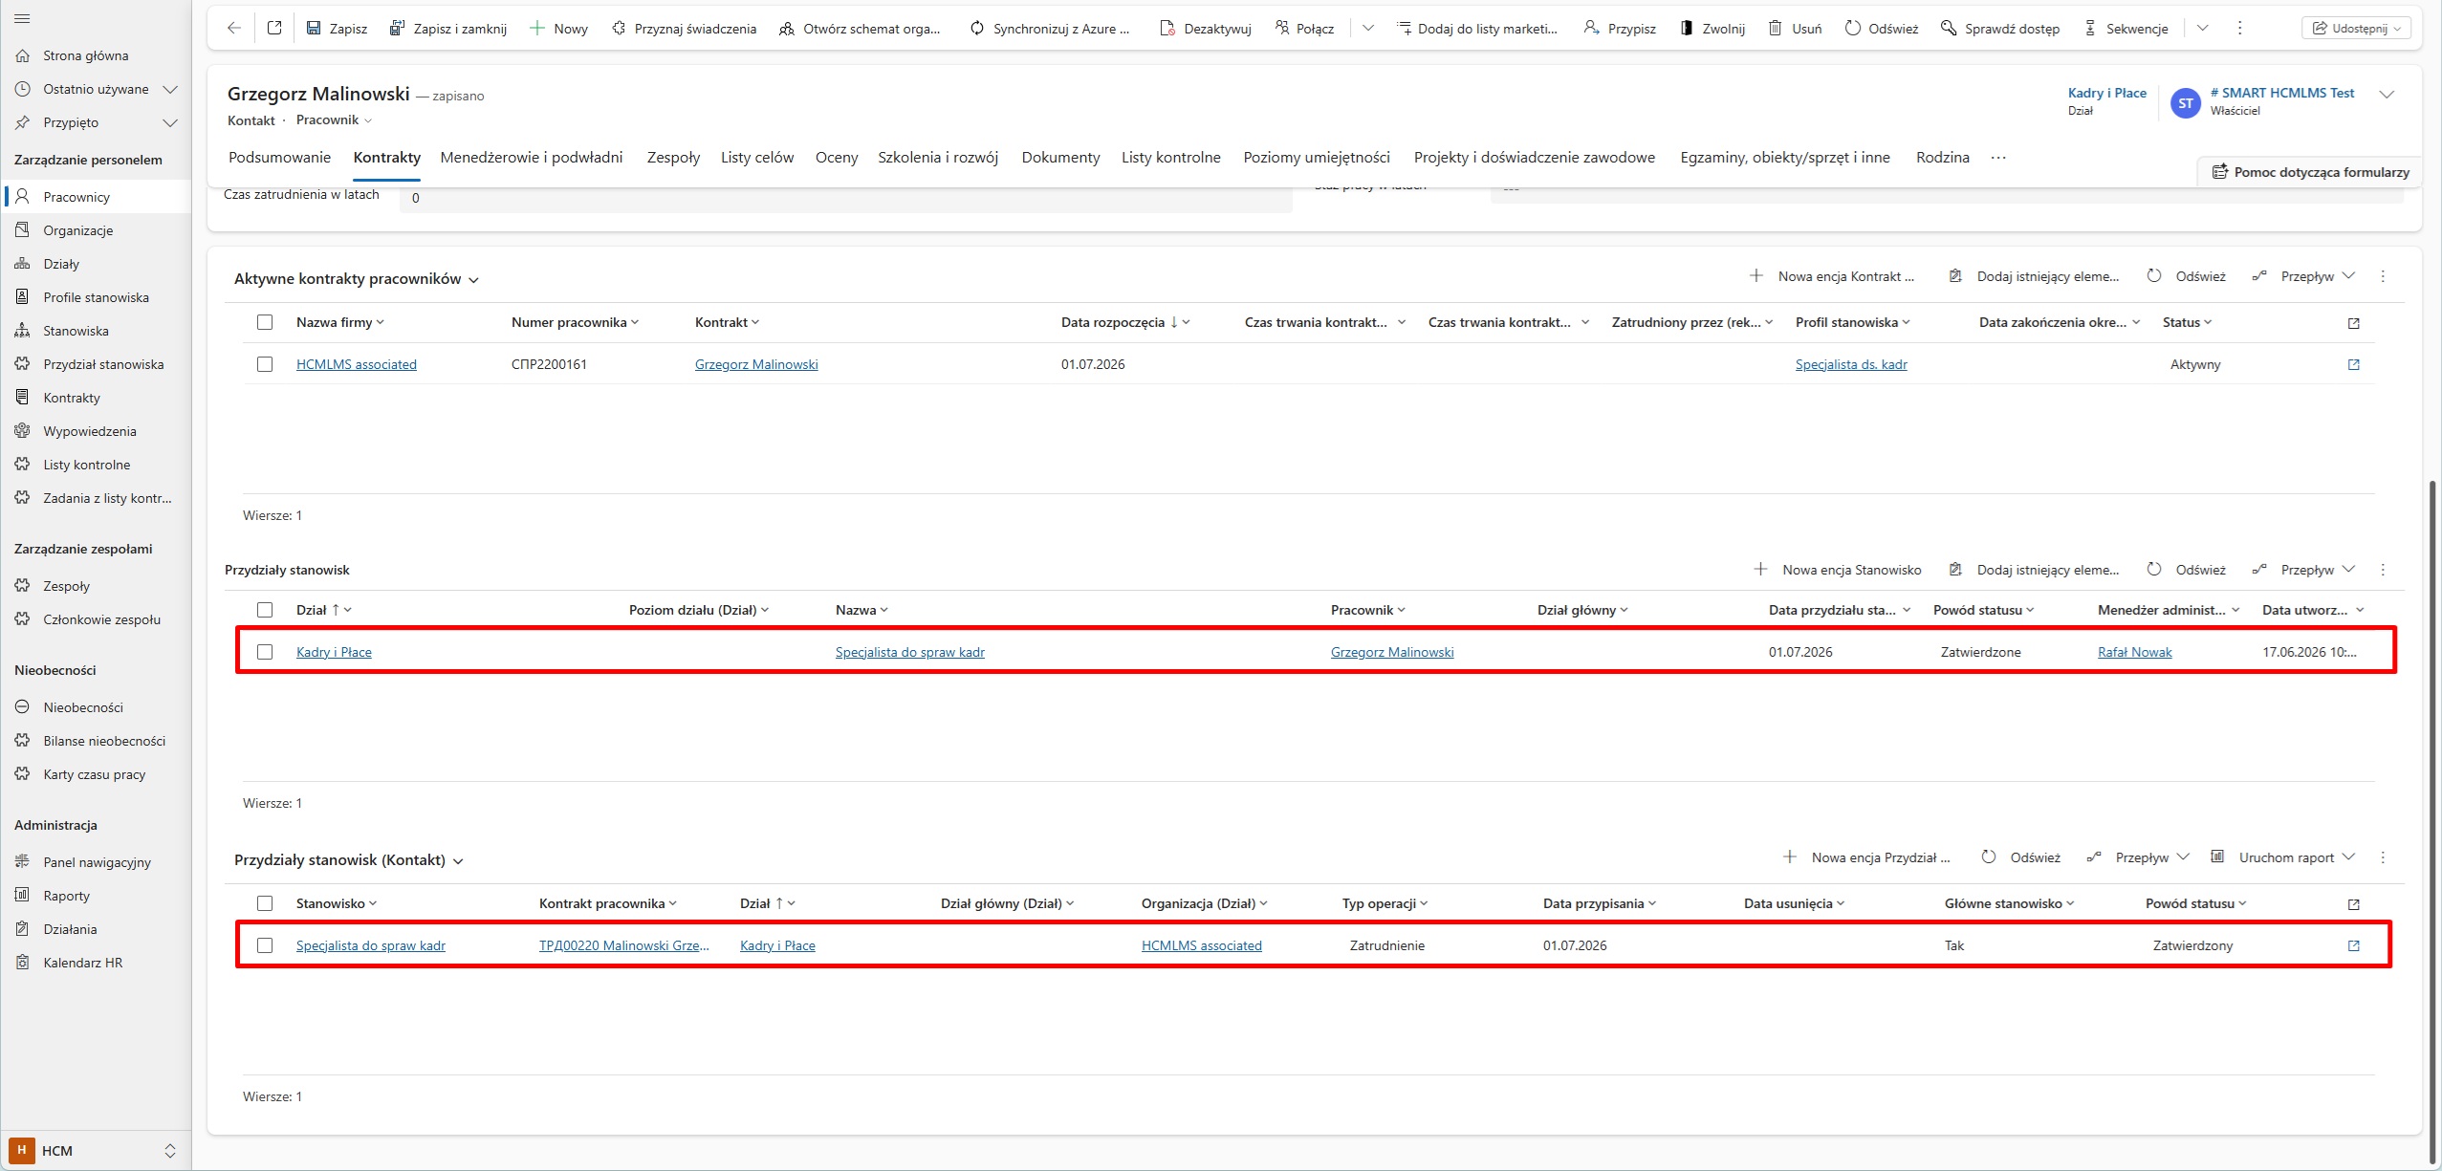The height and width of the screenshot is (1171, 2442).
Task: Tick the Kadry i Płace row checkbox
Action: [x=265, y=652]
